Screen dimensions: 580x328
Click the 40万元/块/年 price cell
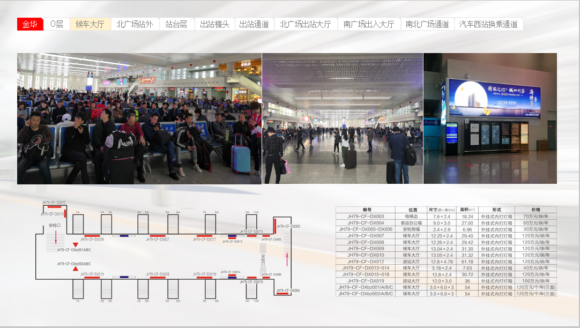click(536, 268)
